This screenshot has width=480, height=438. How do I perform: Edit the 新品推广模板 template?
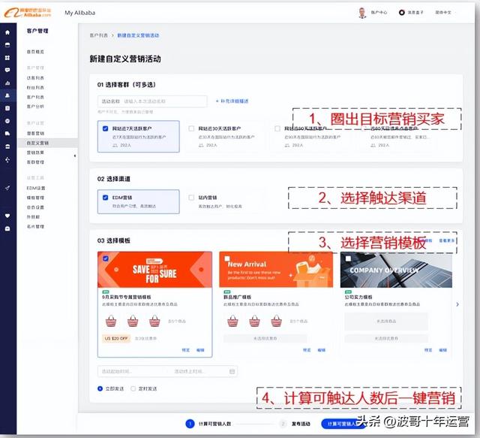click(322, 350)
